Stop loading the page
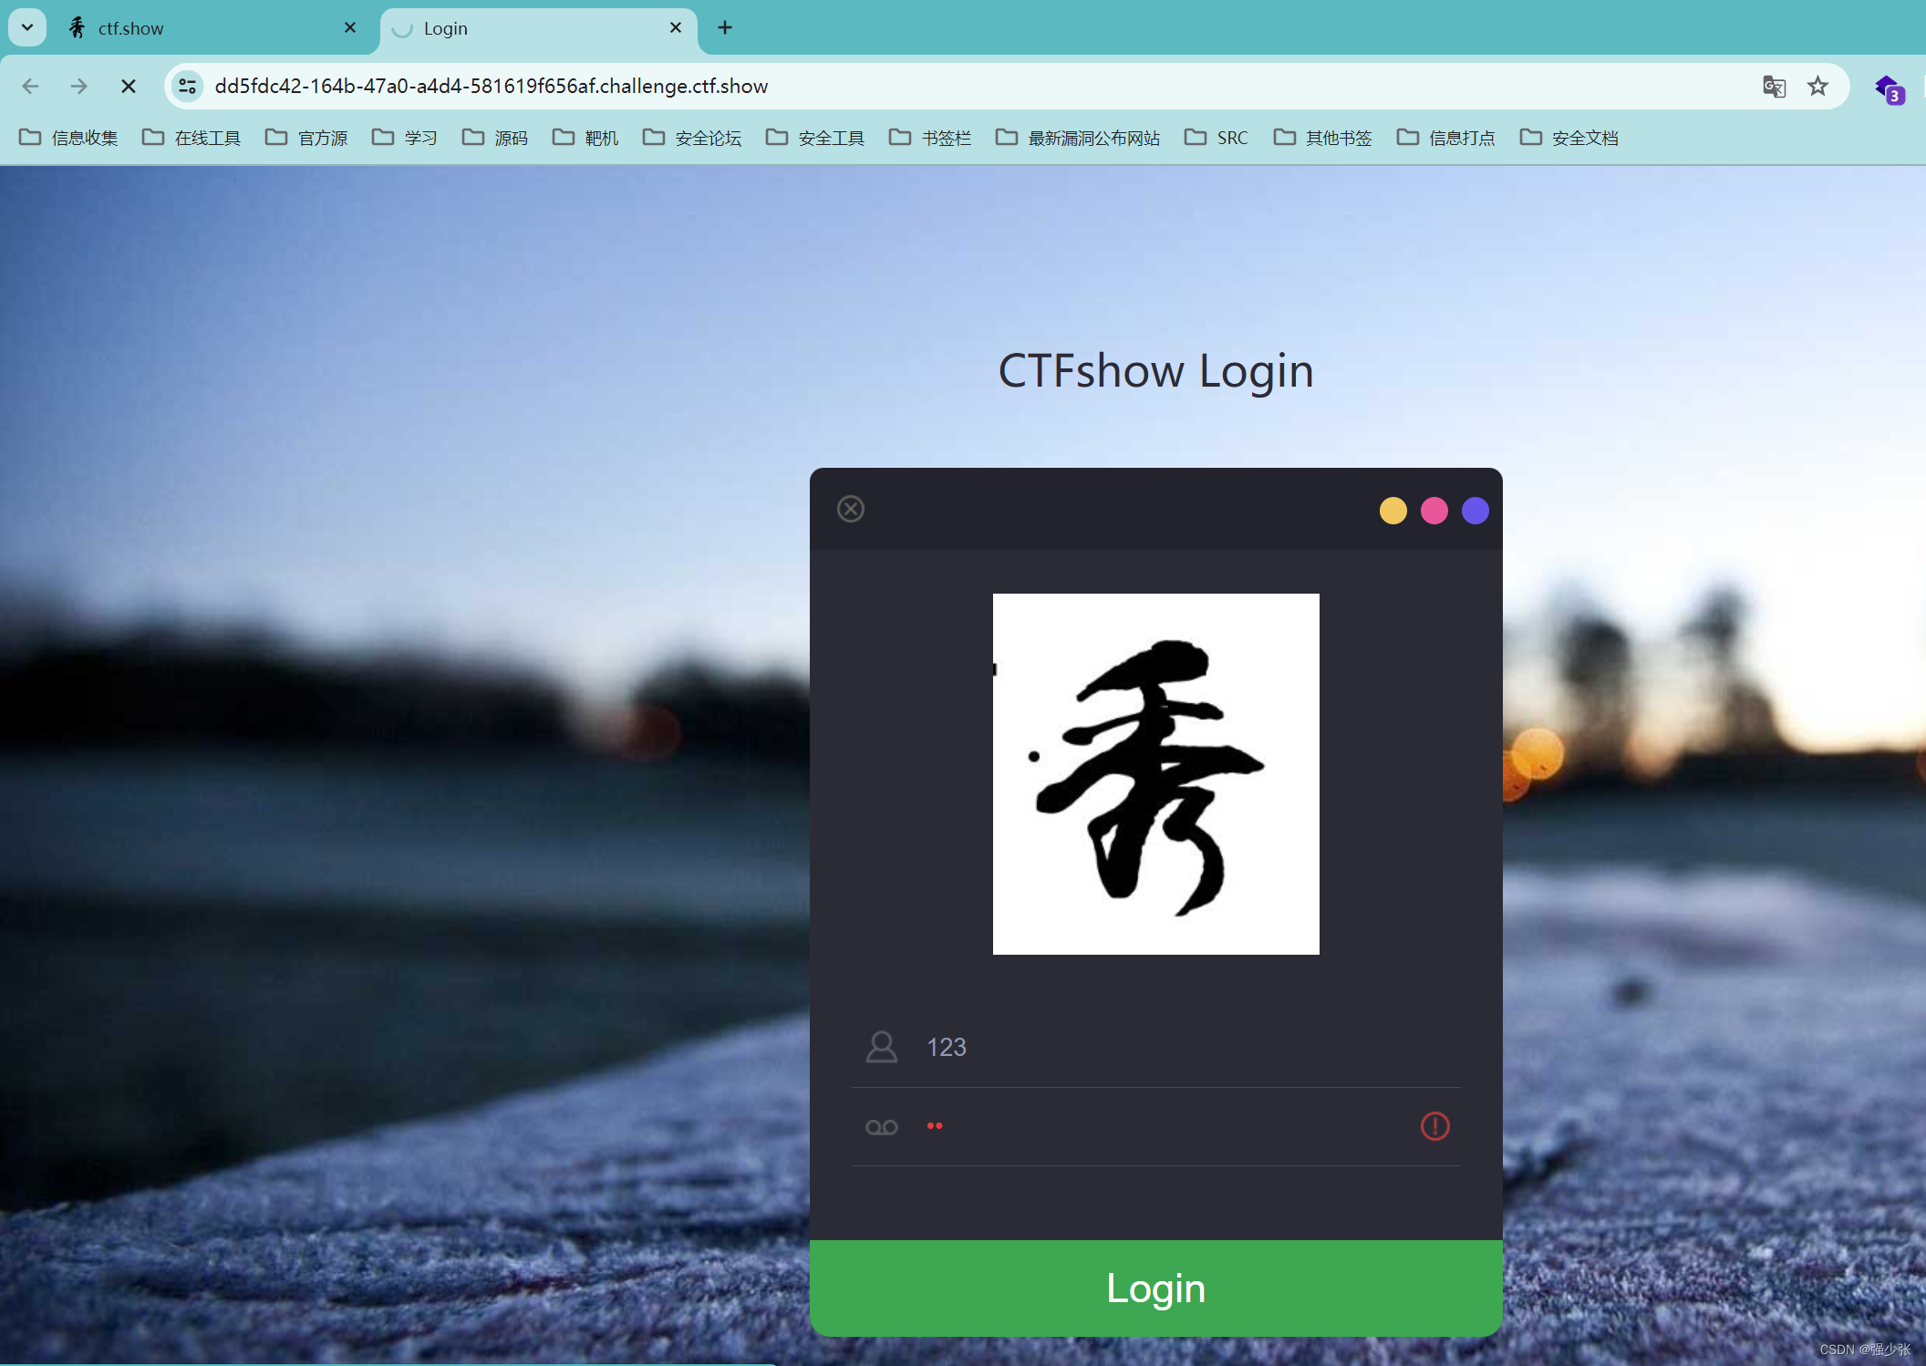1926x1366 pixels. (129, 86)
